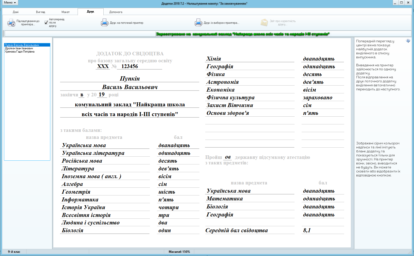414x256 pixels.
Task: Click the info icon in the help panel
Action: (408, 41)
